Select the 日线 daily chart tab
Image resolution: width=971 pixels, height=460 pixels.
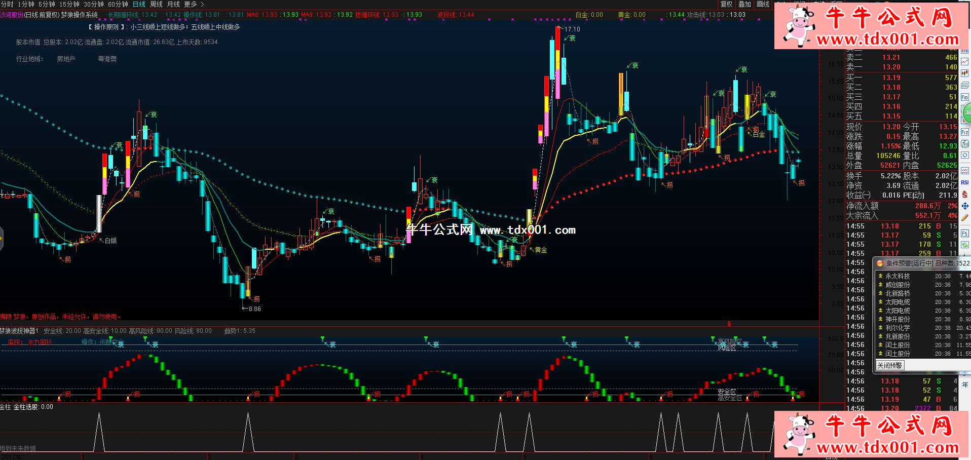click(139, 4)
